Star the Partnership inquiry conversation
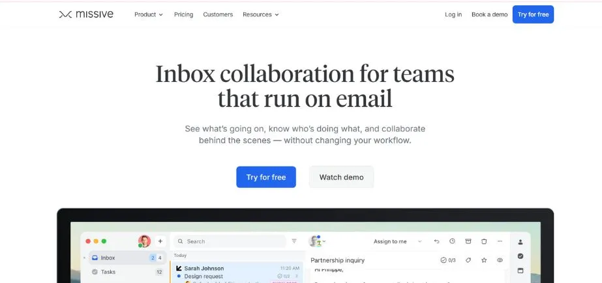602x283 pixels. click(484, 260)
